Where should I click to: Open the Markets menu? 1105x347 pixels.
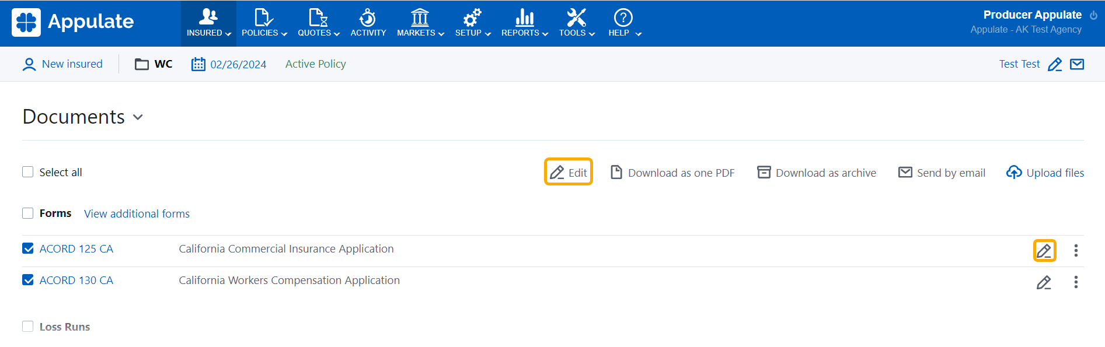click(x=420, y=23)
